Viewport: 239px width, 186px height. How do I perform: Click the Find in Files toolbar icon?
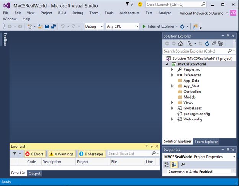(x=195, y=26)
